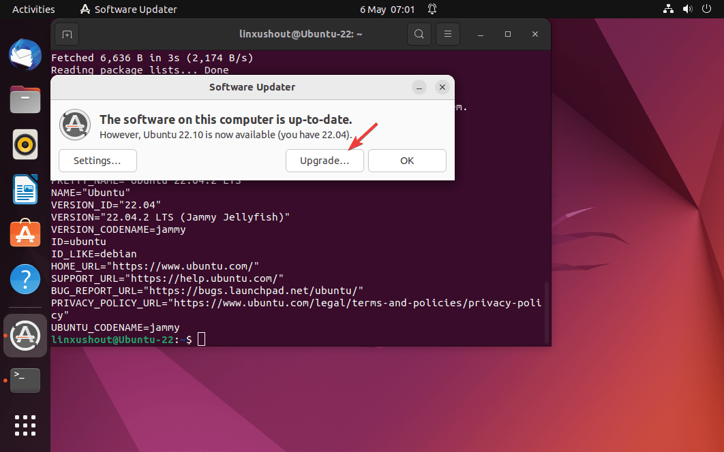Click the VERSION_CODENAME=jammy line
Viewport: 724px width, 452px height.
(x=118, y=229)
